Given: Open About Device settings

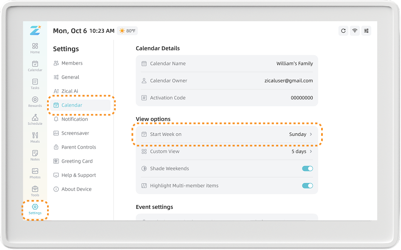Looking at the screenshot, I should [80, 189].
